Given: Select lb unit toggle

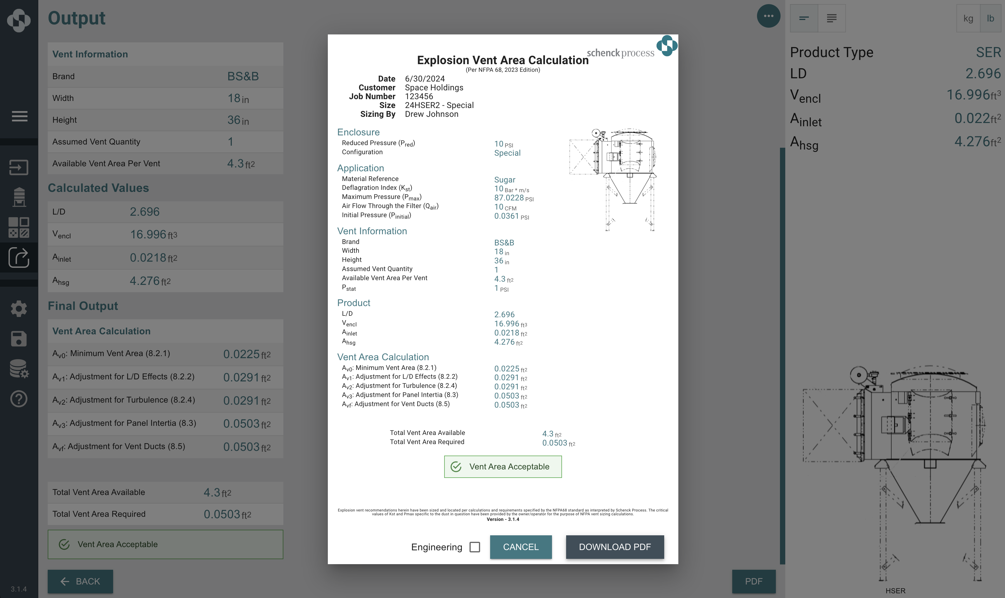Looking at the screenshot, I should [991, 18].
